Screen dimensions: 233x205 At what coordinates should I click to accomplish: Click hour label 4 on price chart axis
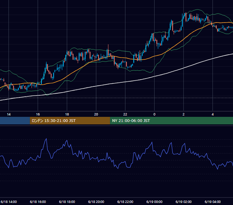[213, 114]
